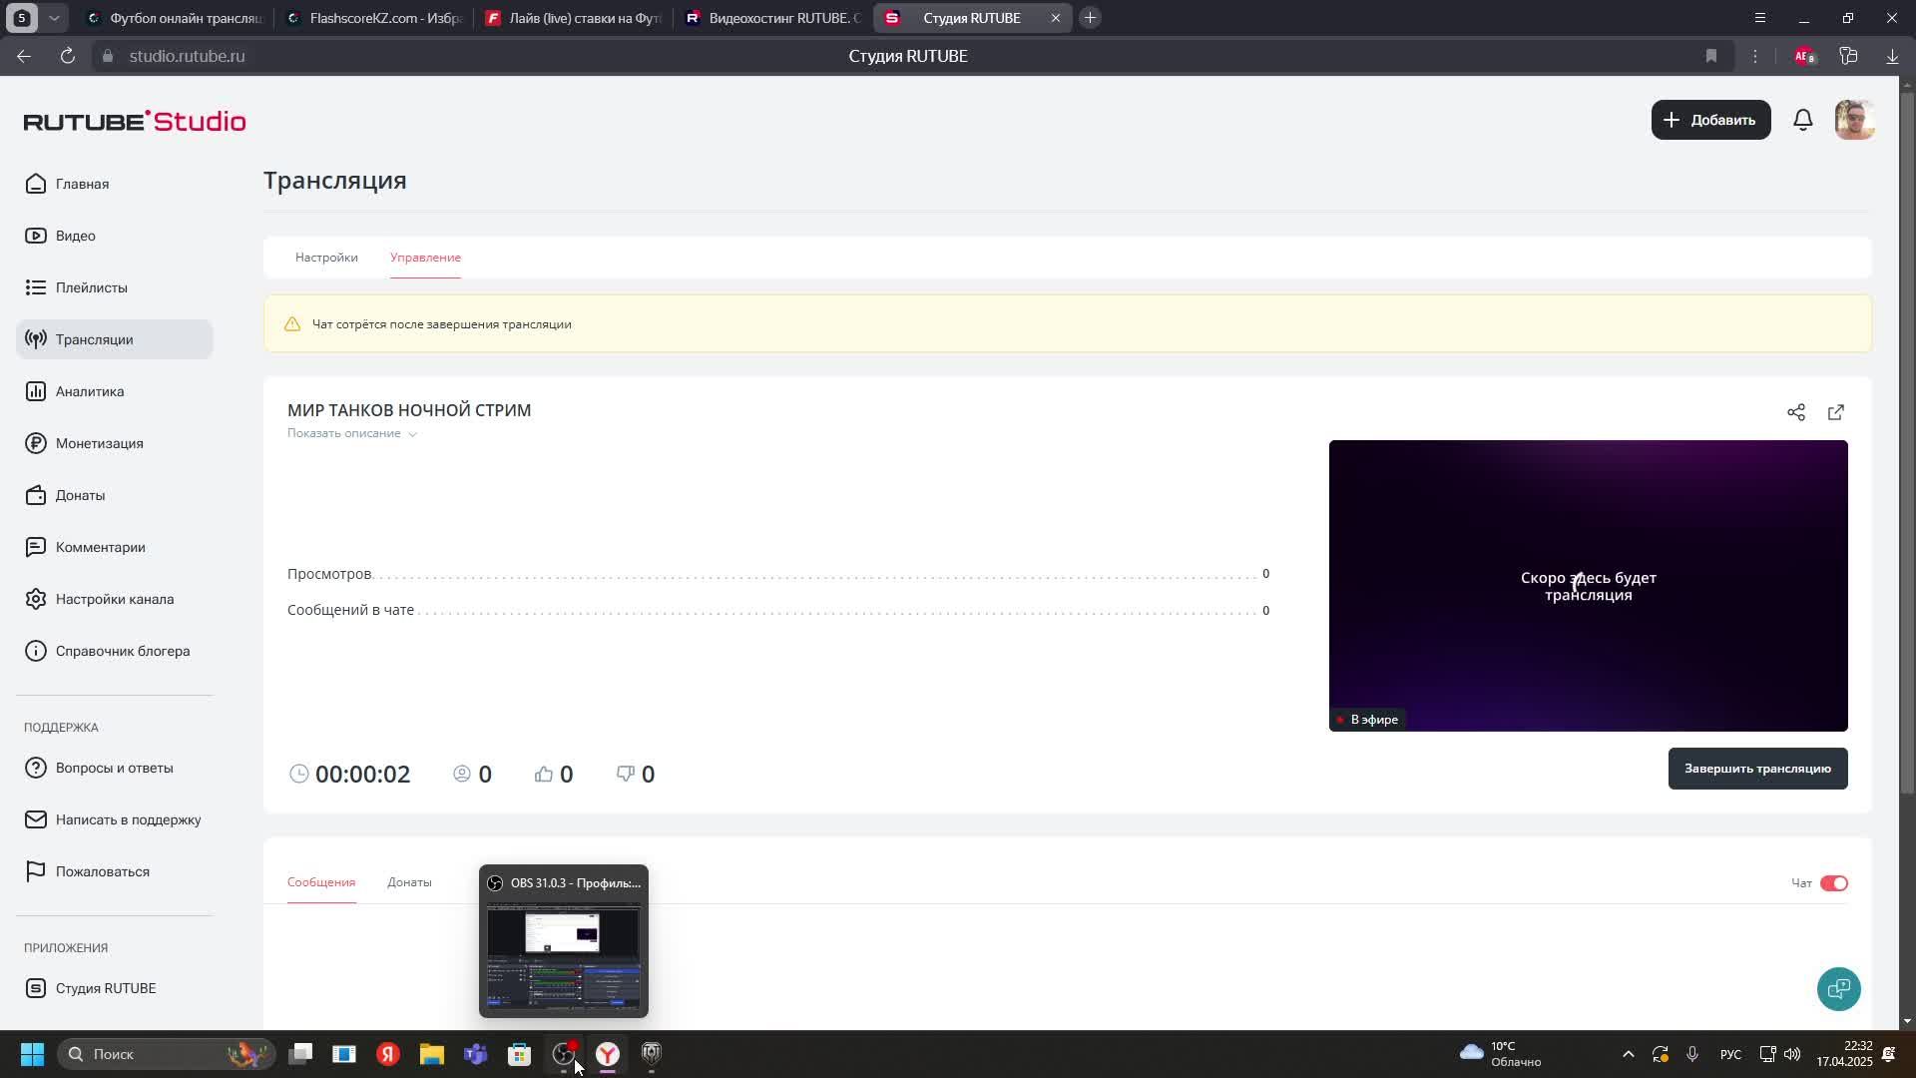The image size is (1916, 1078).
Task: Switch to the Донаты chat tab
Action: pyautogui.click(x=409, y=882)
